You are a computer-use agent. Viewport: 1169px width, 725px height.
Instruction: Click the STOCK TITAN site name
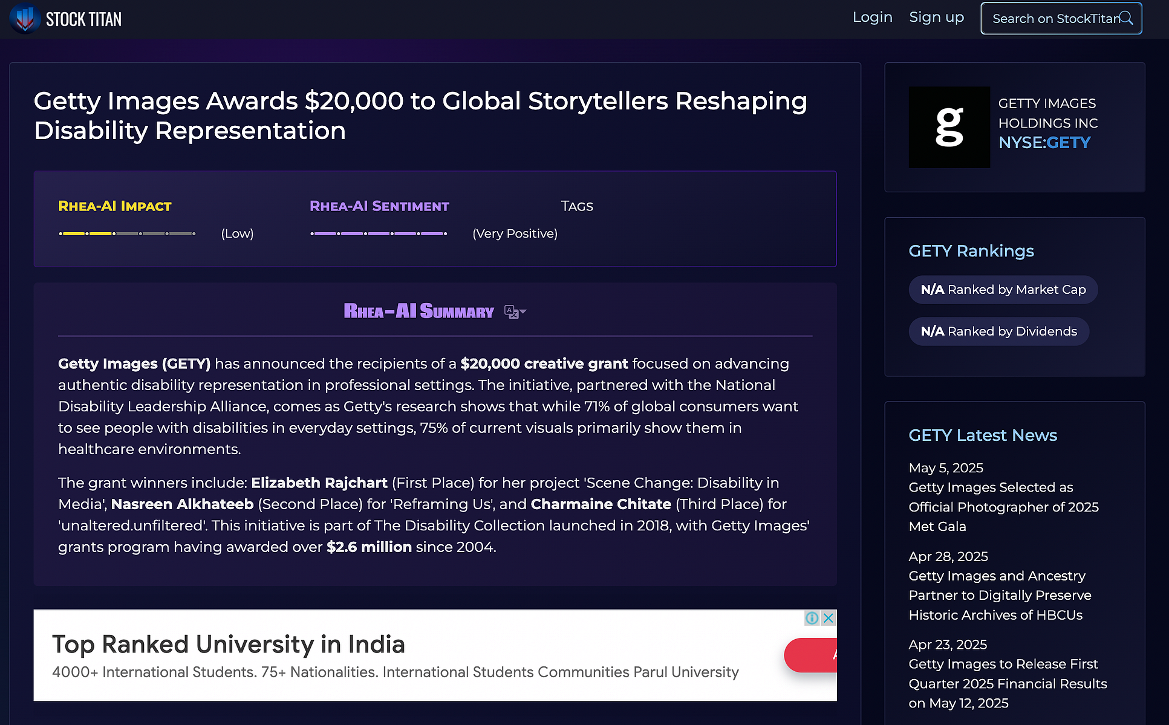[83, 19]
